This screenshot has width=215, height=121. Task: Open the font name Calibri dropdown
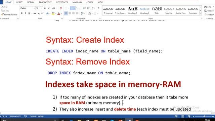point(34,8)
